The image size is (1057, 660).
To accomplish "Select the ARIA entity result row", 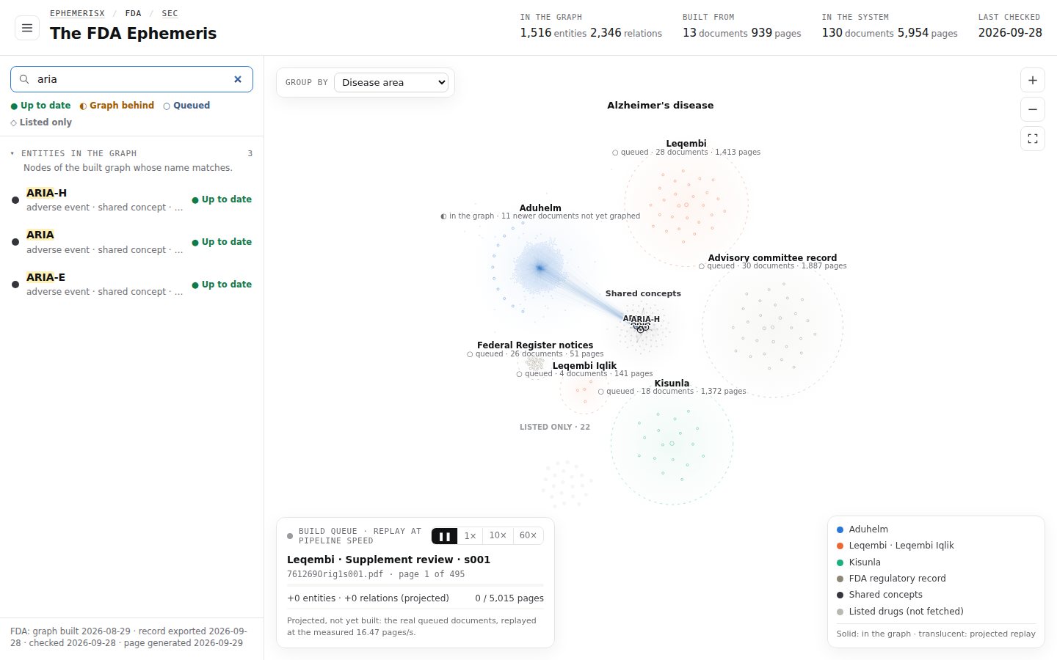I will [x=131, y=242].
